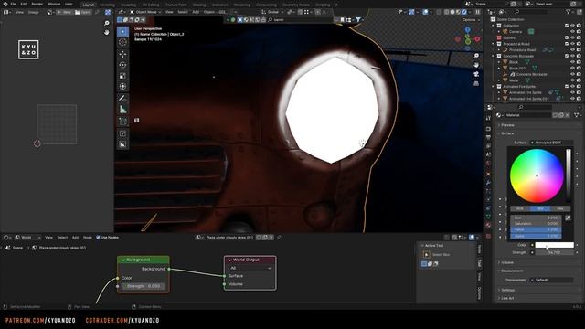
Task: Click the image editor zoom magnifier icon
Action: pos(106,23)
